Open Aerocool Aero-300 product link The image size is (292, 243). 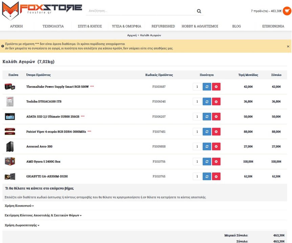tap(39, 146)
